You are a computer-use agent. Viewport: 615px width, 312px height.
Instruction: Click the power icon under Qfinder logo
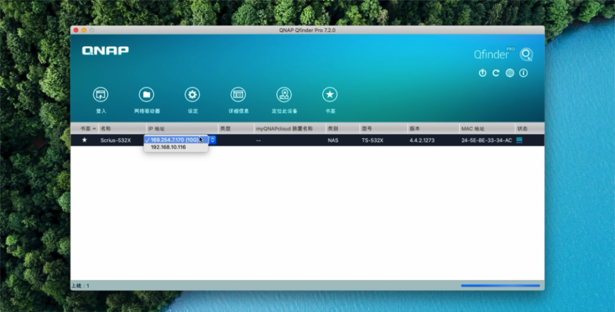[x=482, y=73]
